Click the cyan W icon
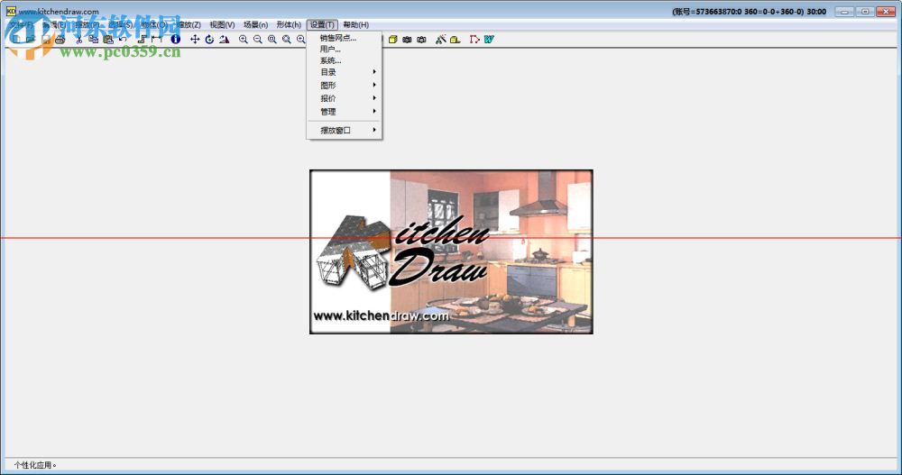Viewport: 902px width, 475px height. tap(489, 39)
